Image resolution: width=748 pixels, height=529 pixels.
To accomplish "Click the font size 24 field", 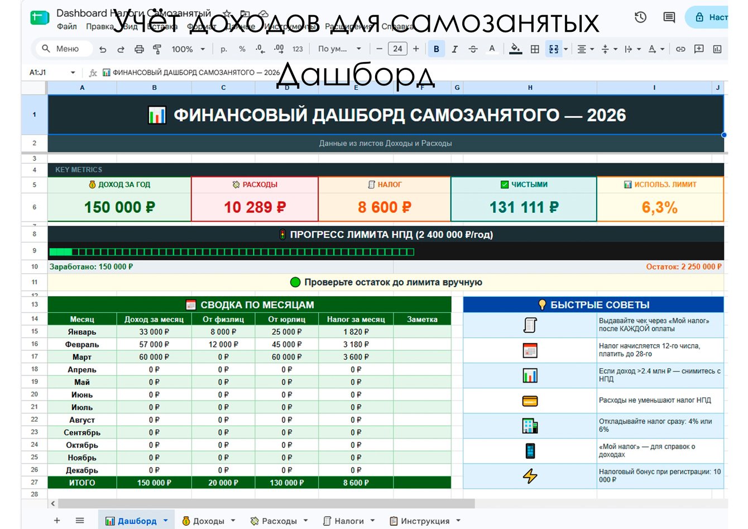I will coord(397,49).
